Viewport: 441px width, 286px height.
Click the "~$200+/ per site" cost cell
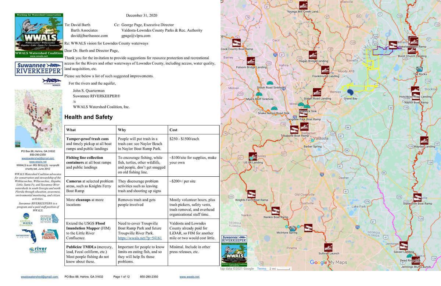pos(194,186)
